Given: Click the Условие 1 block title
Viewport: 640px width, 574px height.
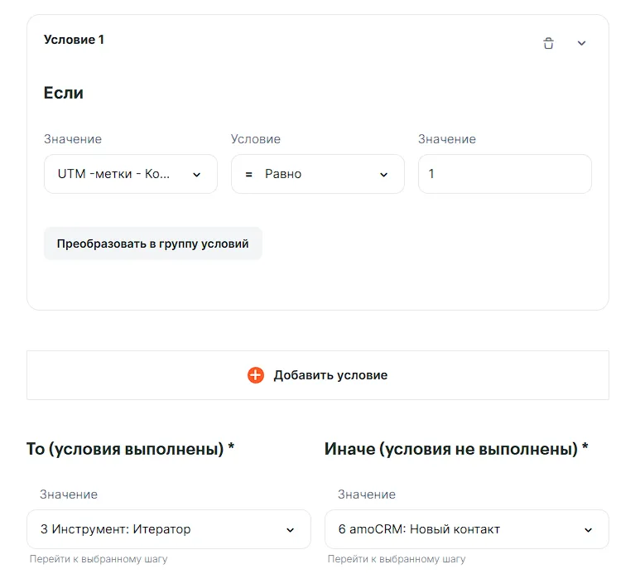Looking at the screenshot, I should tap(74, 40).
